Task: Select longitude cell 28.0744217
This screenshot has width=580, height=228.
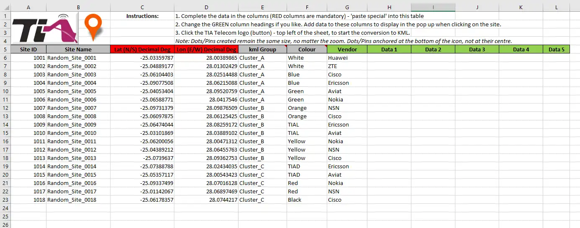Action: tap(206, 200)
